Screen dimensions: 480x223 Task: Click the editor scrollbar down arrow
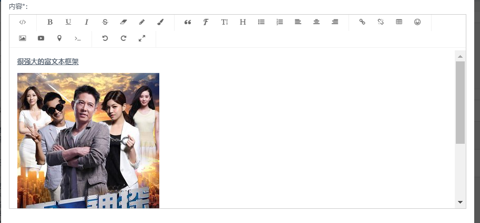[460, 202]
